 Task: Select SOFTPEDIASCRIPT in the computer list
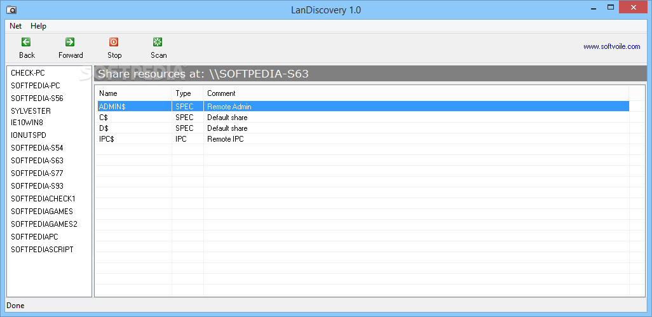point(42,249)
